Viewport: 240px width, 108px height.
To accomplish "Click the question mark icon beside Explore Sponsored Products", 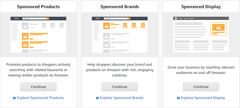I will 14,98.
